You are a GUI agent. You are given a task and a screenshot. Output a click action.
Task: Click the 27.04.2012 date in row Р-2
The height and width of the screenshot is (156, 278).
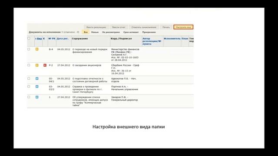point(64,65)
